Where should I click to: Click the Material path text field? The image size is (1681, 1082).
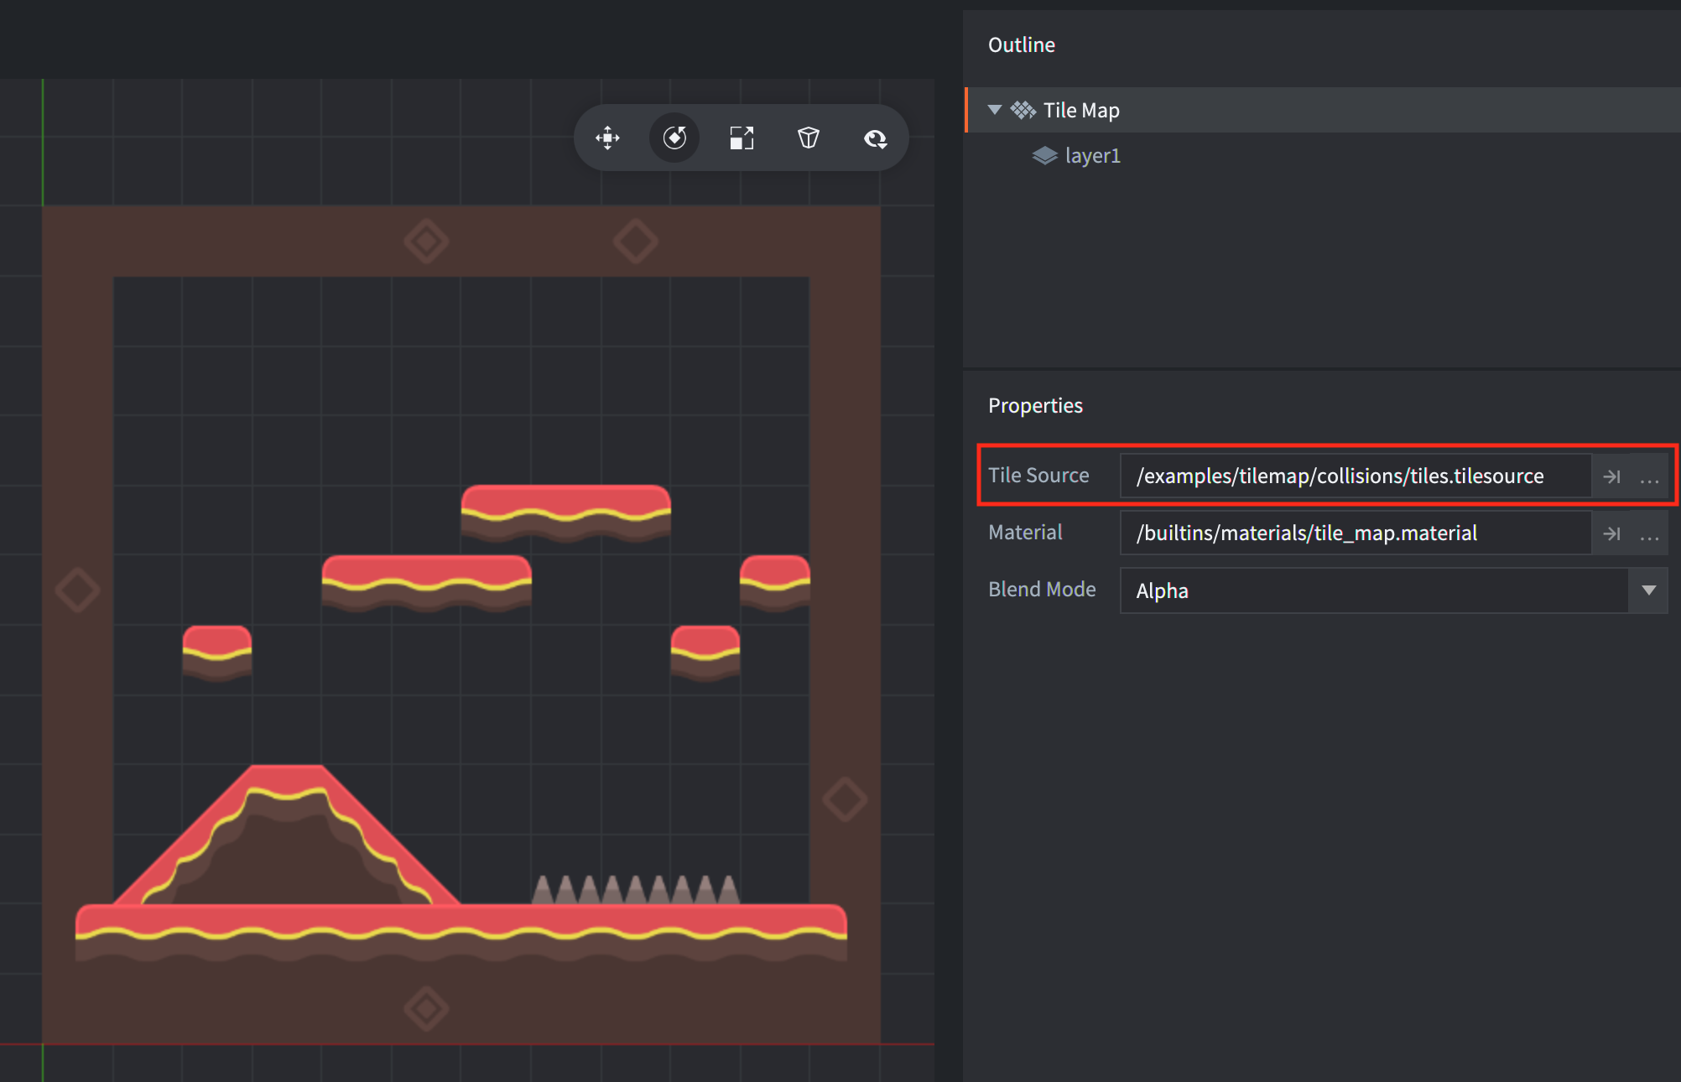coord(1306,533)
